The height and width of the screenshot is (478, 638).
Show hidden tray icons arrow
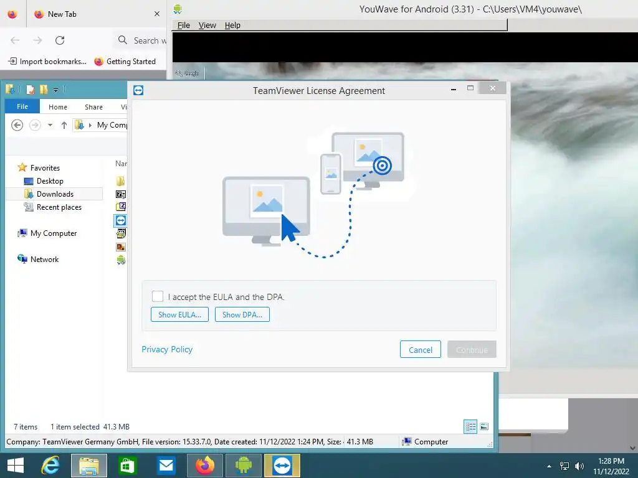coord(549,466)
